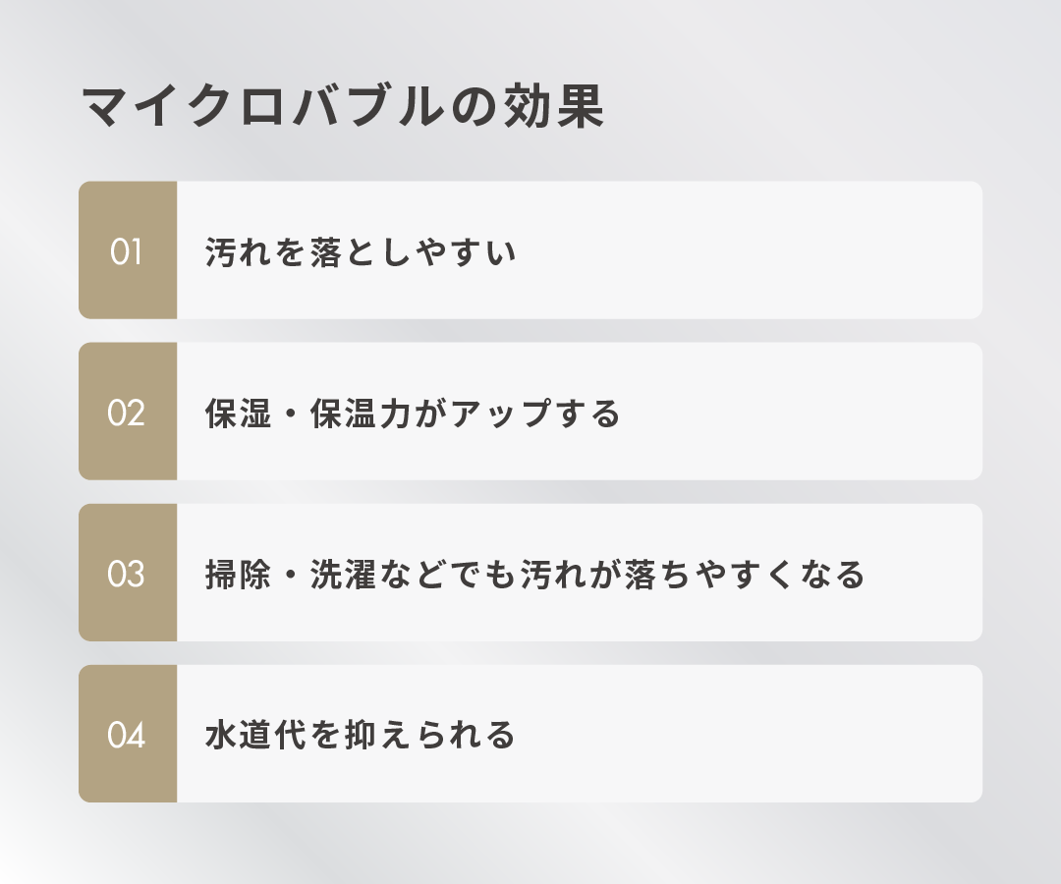Screen dimensions: 1061x884
Task: Select the 01 number badge
Action: 127,251
